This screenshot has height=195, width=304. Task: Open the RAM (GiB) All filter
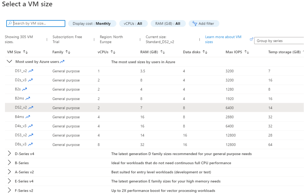168,24
